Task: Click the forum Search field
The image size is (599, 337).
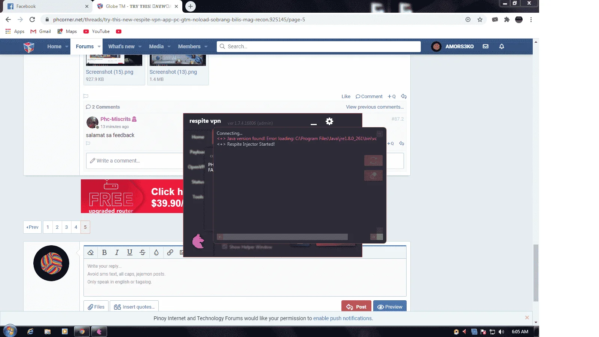Action: 319,46
